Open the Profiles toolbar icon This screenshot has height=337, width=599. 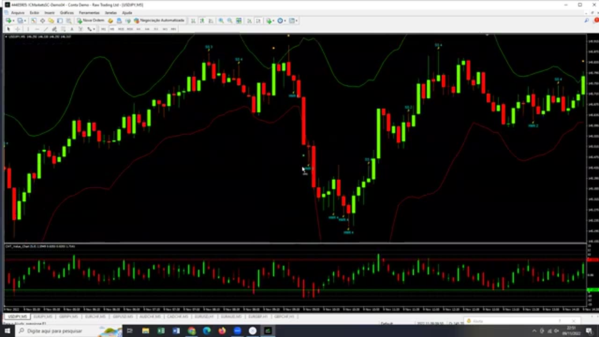coord(20,21)
